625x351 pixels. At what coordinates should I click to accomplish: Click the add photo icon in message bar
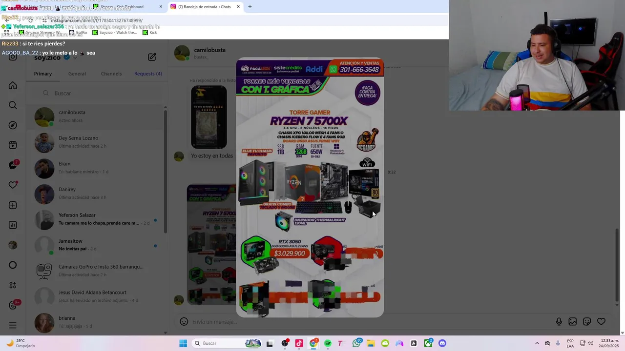[x=573, y=322]
